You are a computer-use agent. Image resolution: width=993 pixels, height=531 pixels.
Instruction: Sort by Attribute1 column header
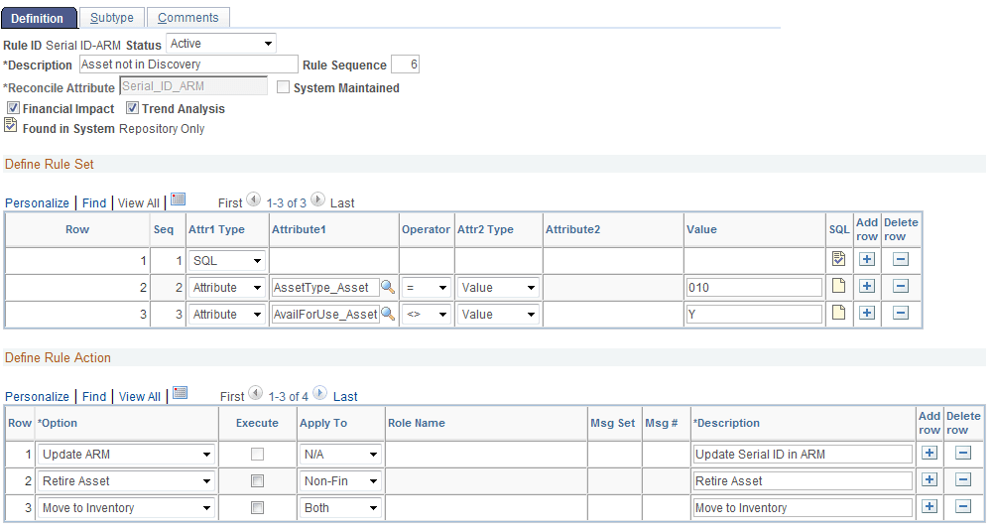tap(299, 229)
